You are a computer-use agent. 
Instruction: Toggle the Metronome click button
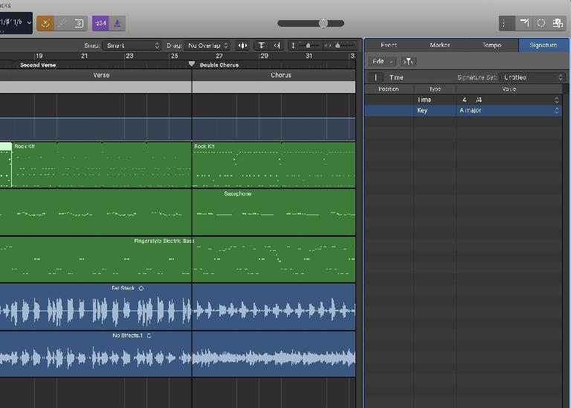pos(117,23)
